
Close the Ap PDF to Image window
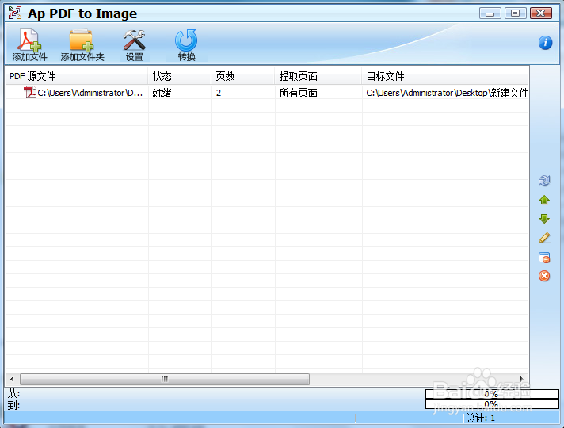coord(540,13)
